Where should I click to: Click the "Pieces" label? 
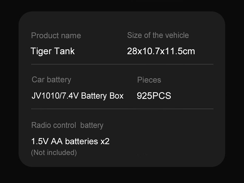pos(149,80)
